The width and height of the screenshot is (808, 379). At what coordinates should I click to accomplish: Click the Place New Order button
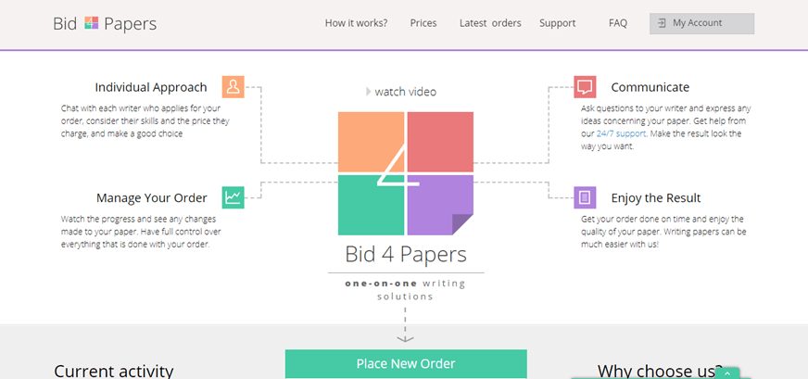406,363
